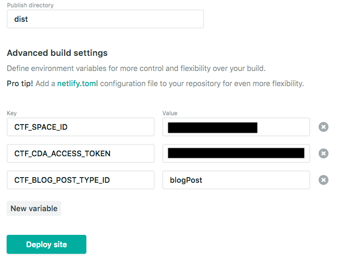Click the redacted CTF_SPACE_ID value field
Image resolution: width=343 pixels, height=259 pixels.
(x=236, y=127)
